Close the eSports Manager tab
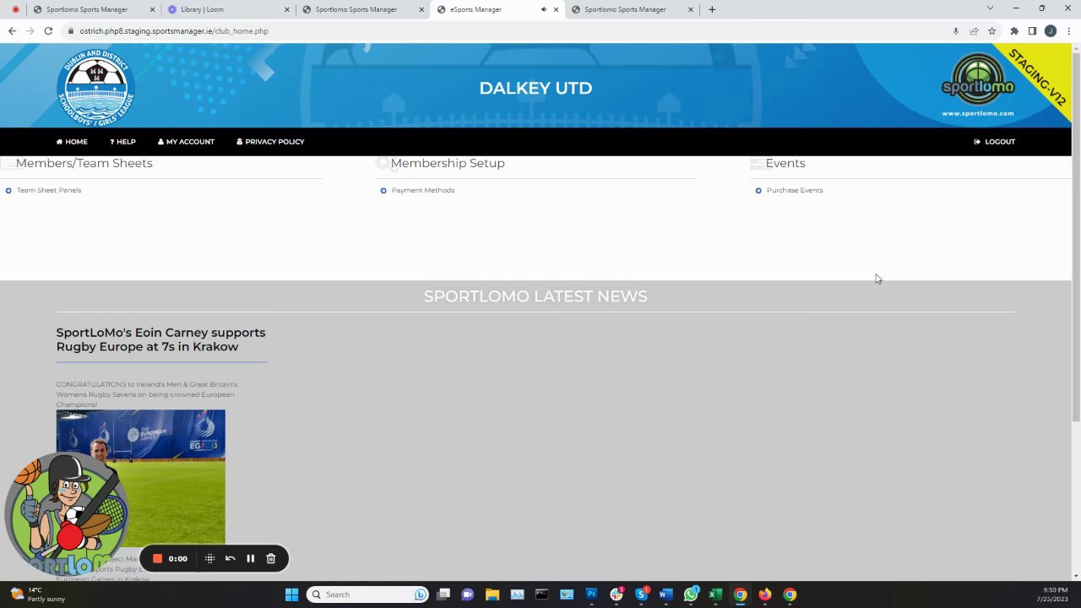This screenshot has width=1081, height=608. pyautogui.click(x=556, y=9)
